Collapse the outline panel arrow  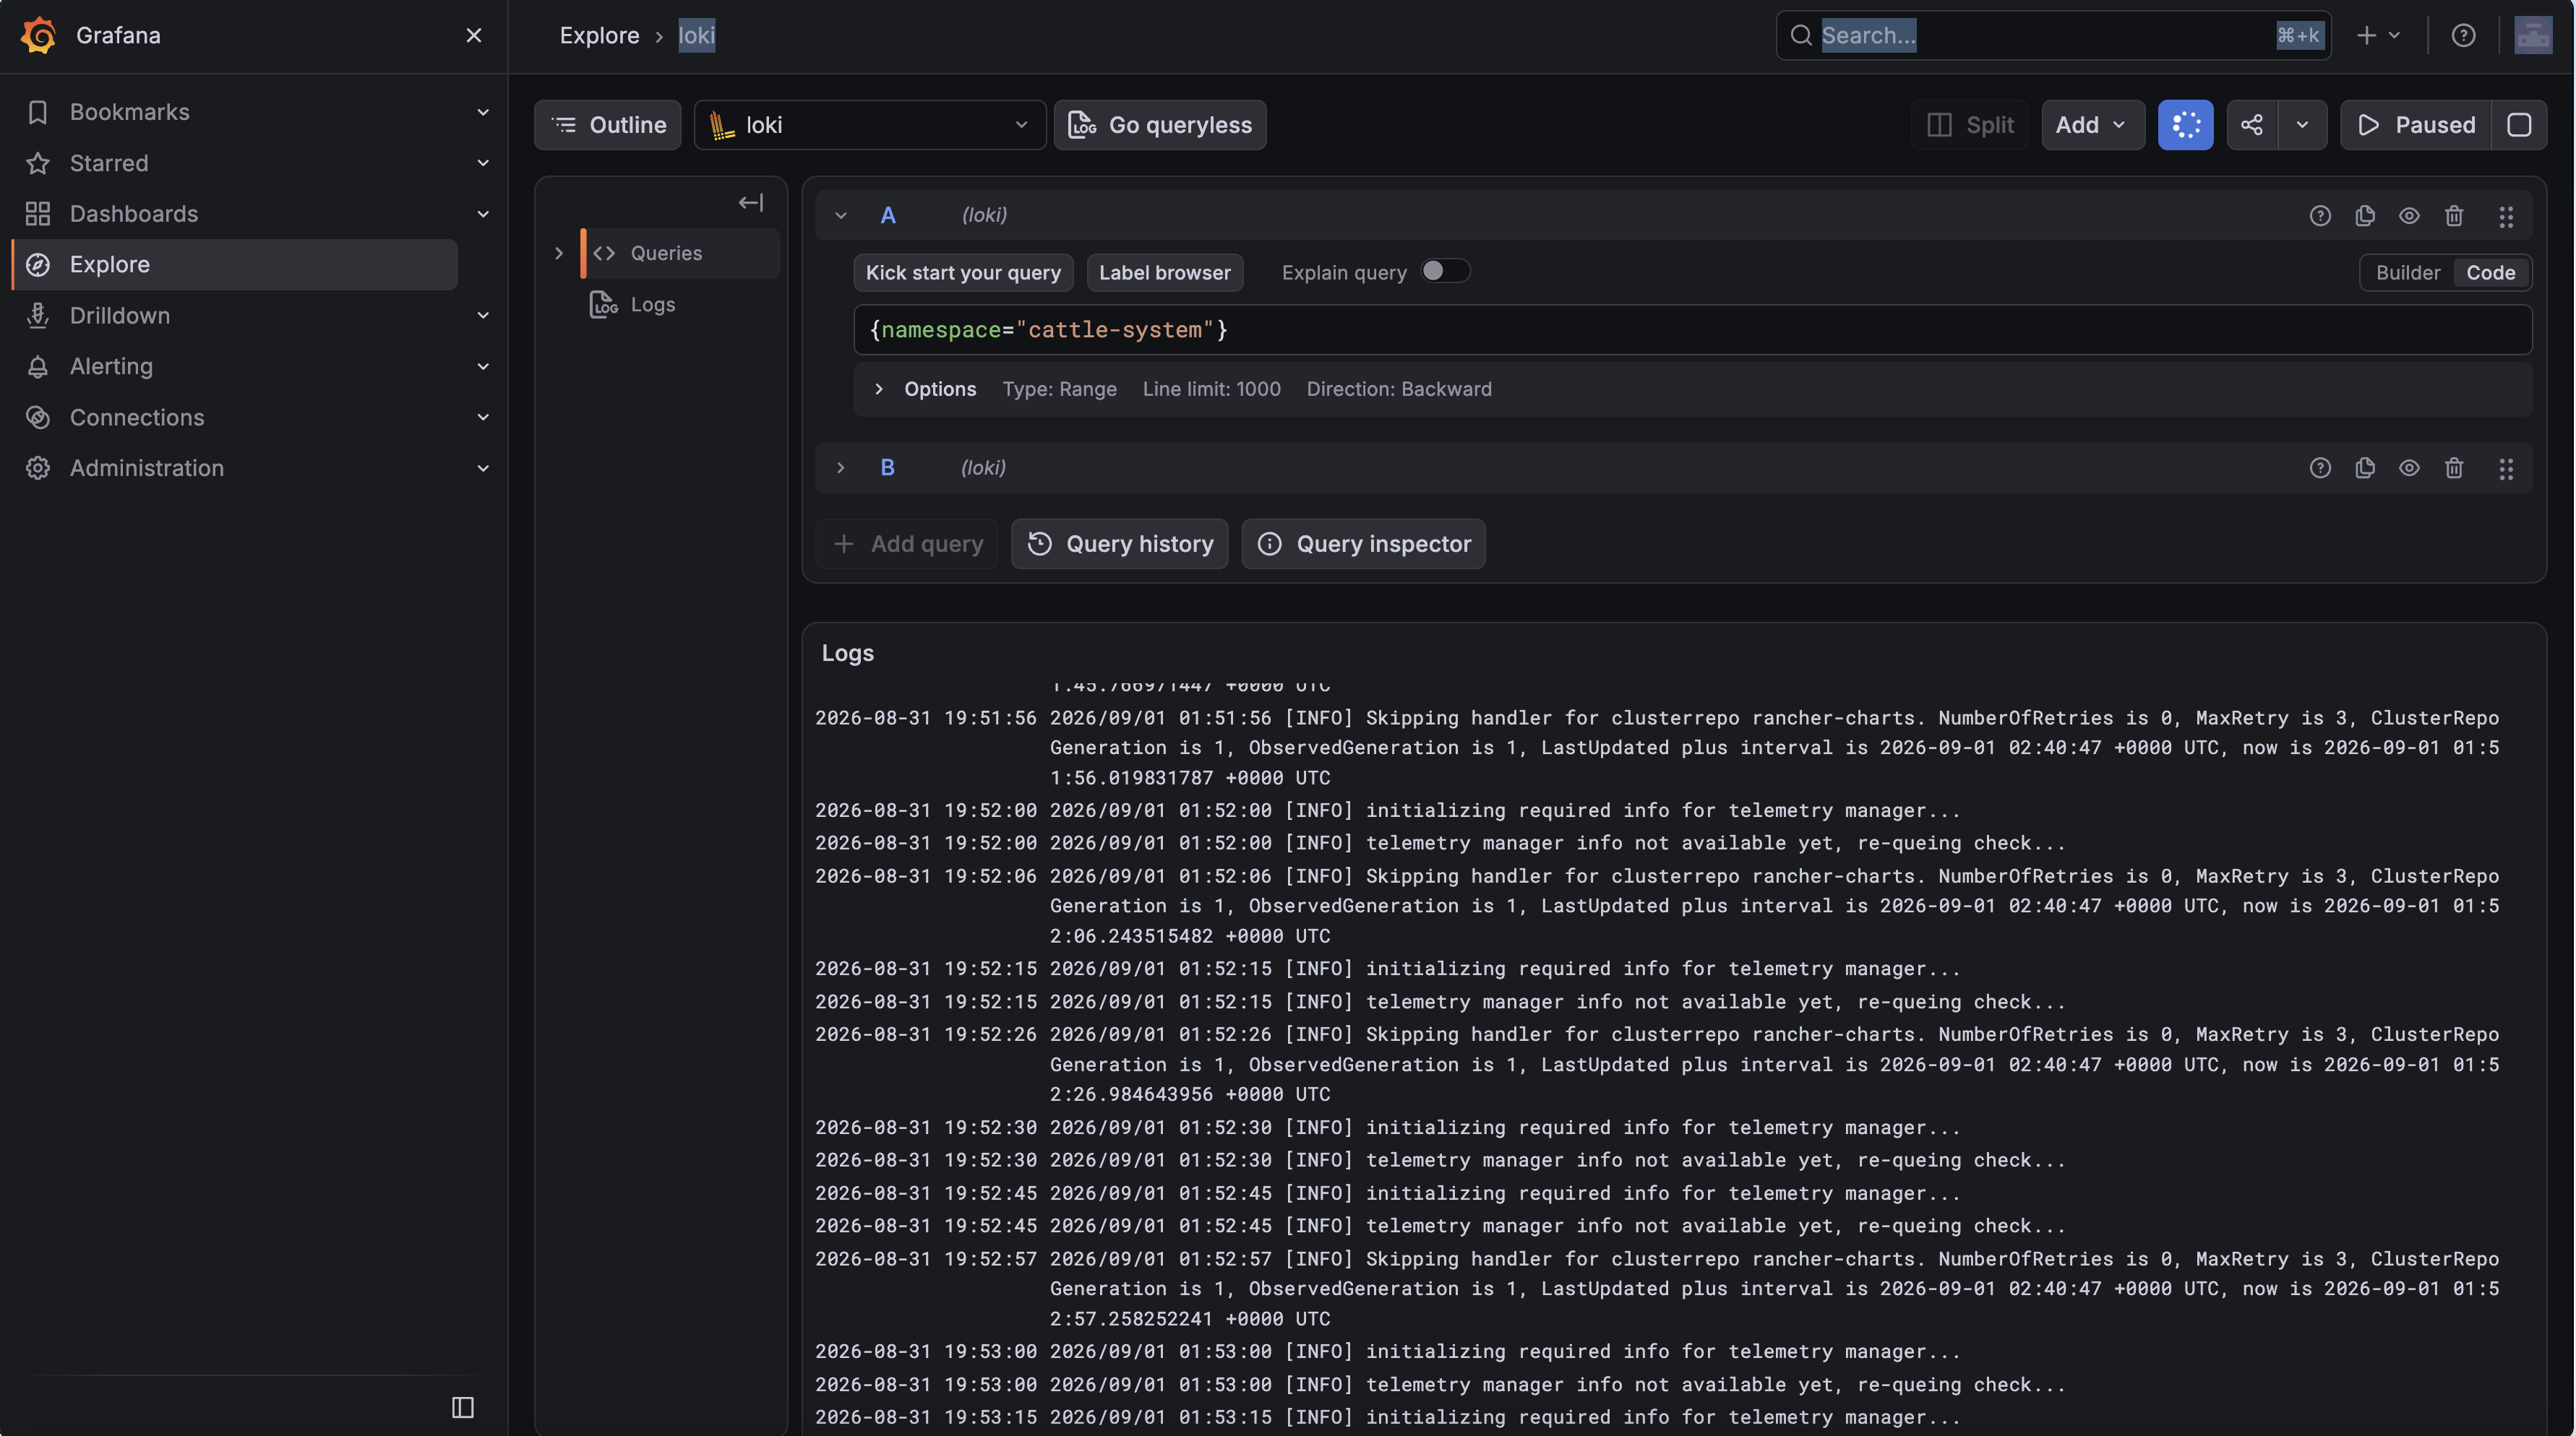coord(751,203)
